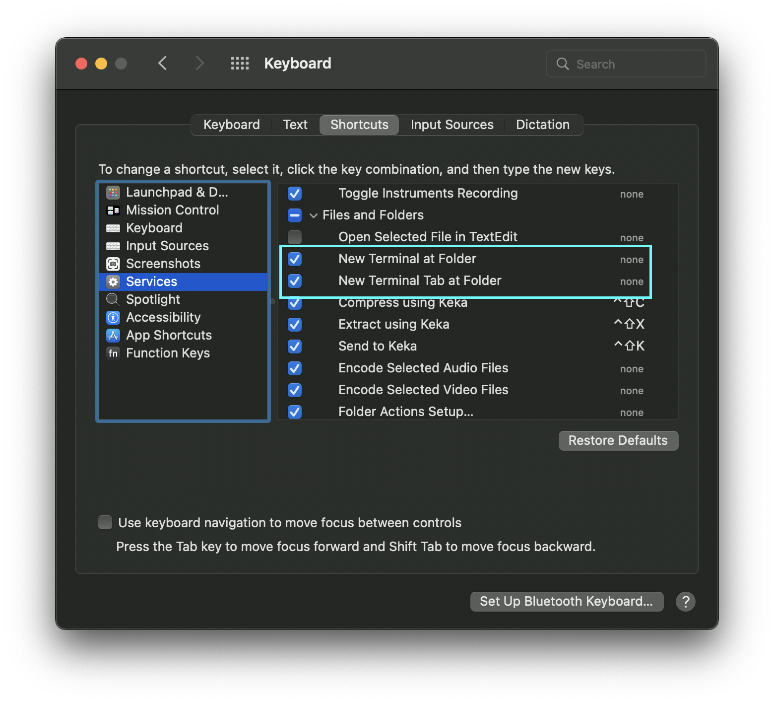Select the Mission Control icon

pos(113,211)
